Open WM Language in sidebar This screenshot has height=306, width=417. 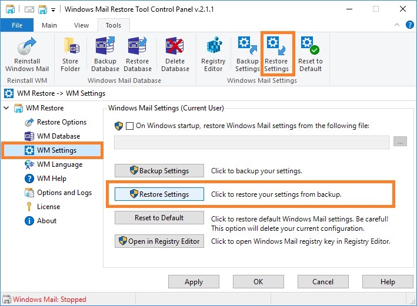coord(59,164)
